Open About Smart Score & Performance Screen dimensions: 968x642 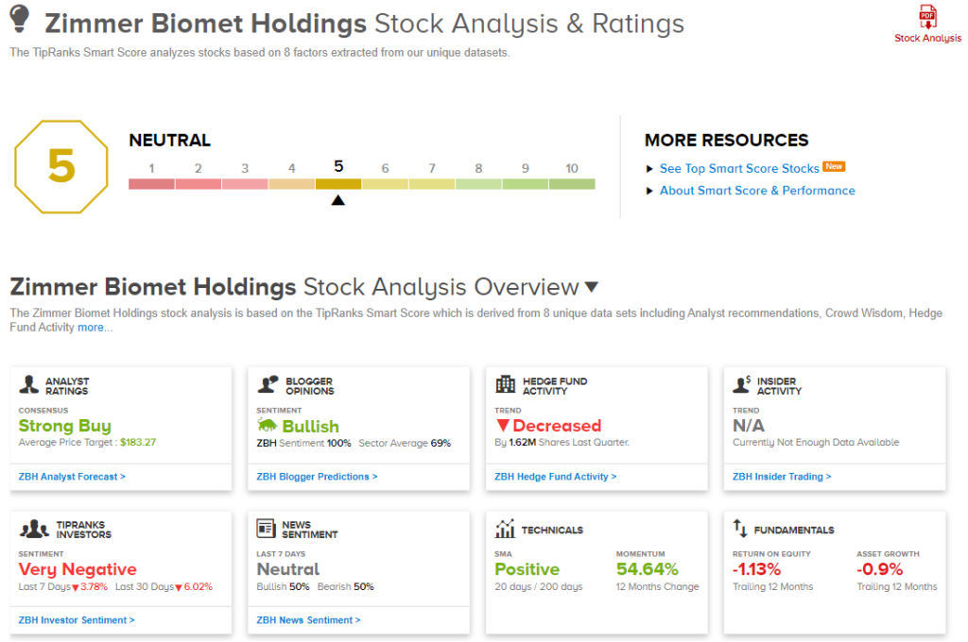(x=756, y=190)
